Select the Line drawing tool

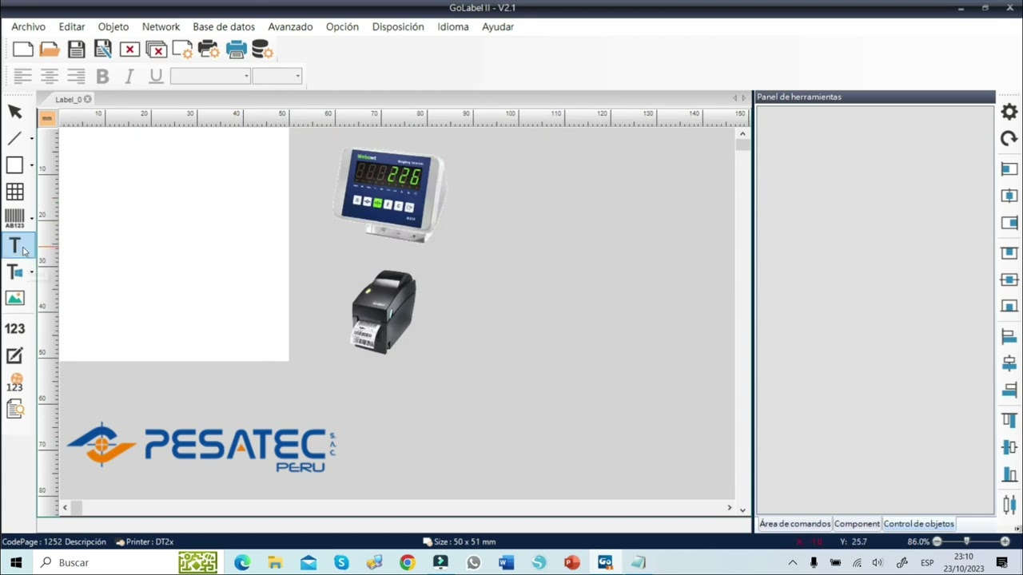point(14,139)
